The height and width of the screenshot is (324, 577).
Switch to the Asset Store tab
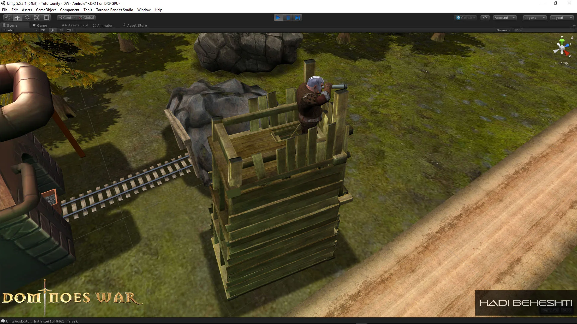coord(135,25)
